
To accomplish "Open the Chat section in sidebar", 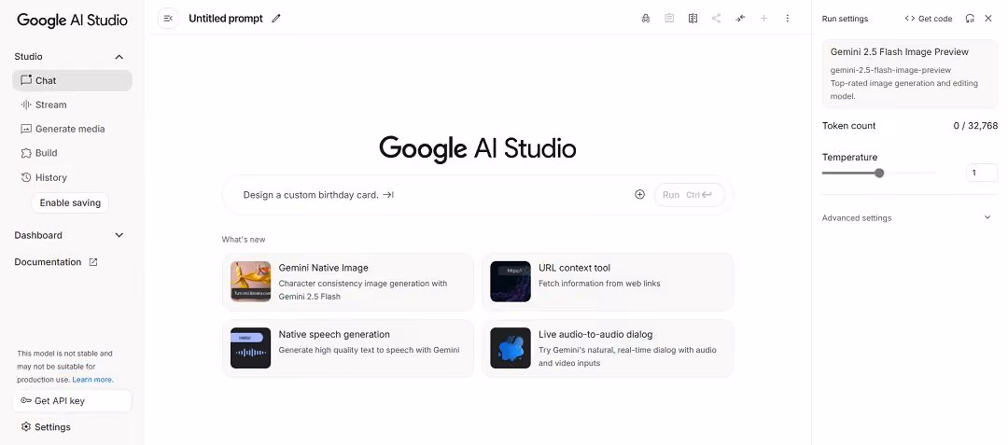I will [x=72, y=80].
